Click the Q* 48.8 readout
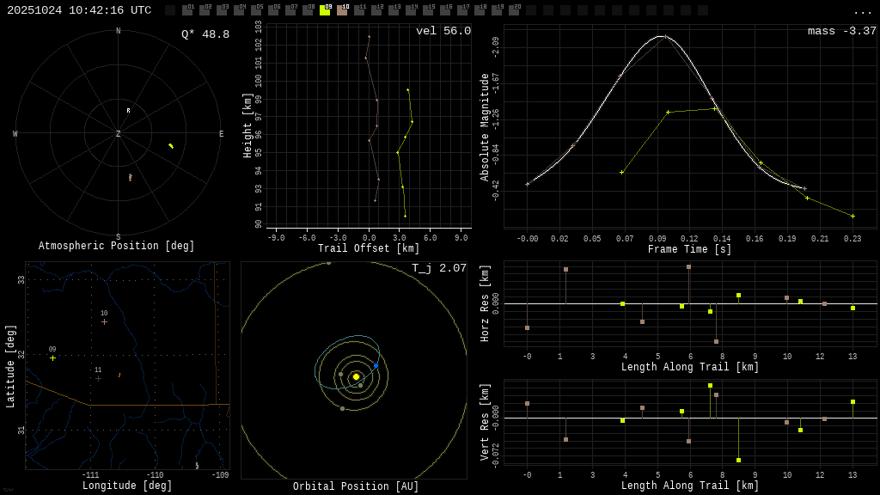This screenshot has height=495, width=880. 205,35
